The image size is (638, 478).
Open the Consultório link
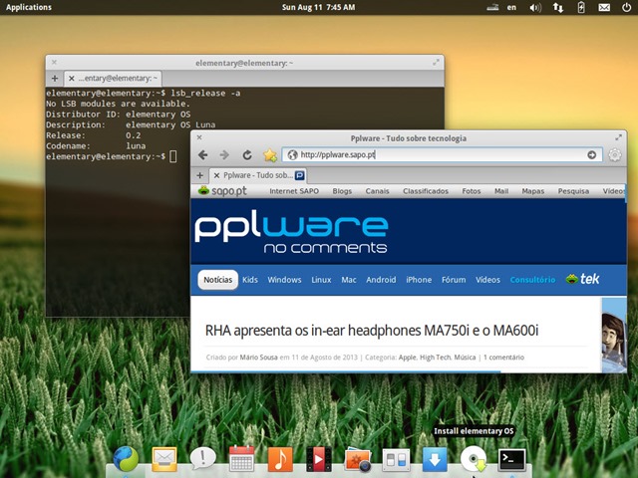pos(532,280)
